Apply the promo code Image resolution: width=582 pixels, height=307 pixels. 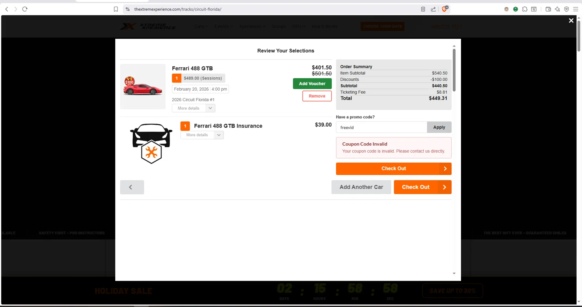[x=439, y=127]
